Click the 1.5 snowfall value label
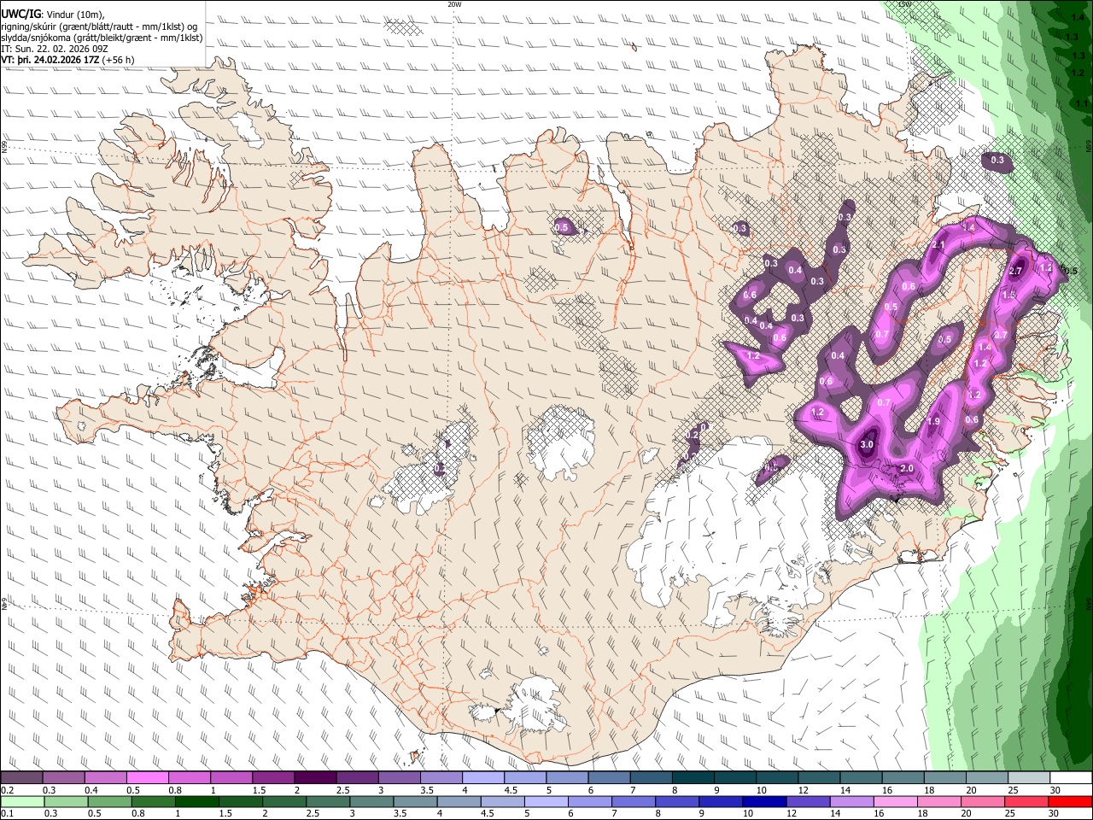Image resolution: width=1093 pixels, height=820 pixels. tap(1008, 295)
